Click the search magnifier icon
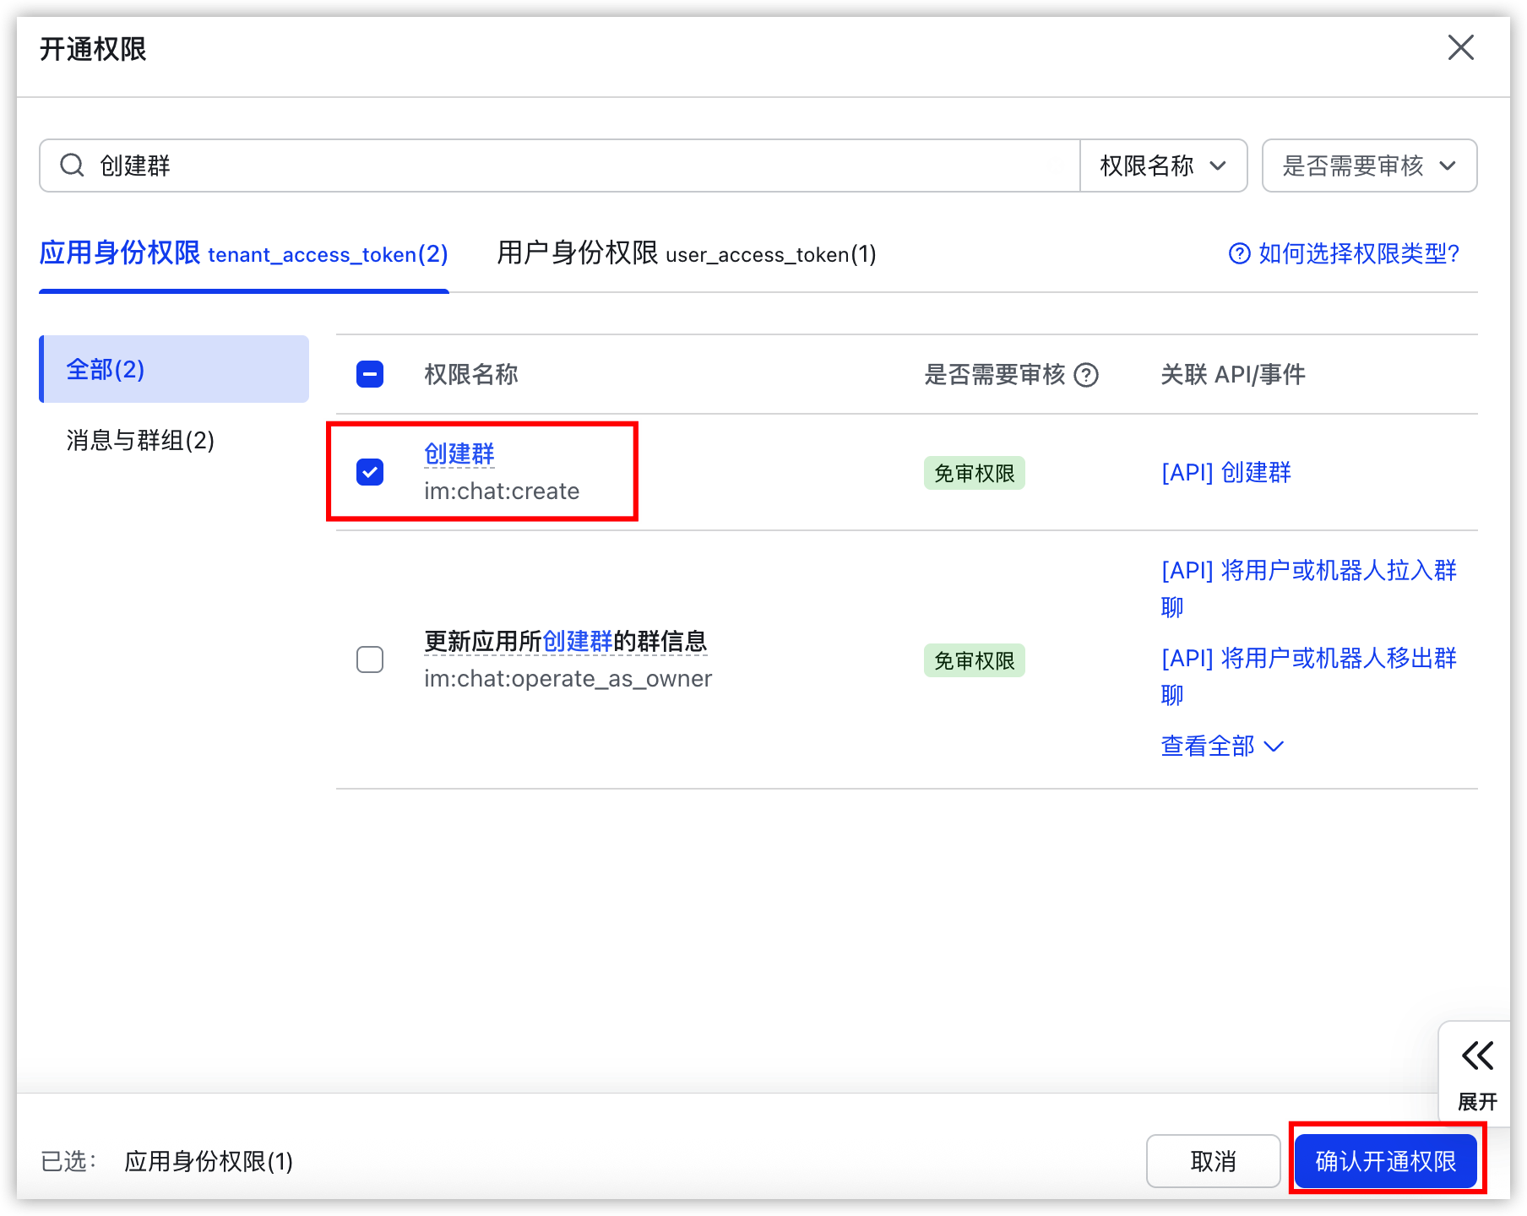 pos(73,166)
